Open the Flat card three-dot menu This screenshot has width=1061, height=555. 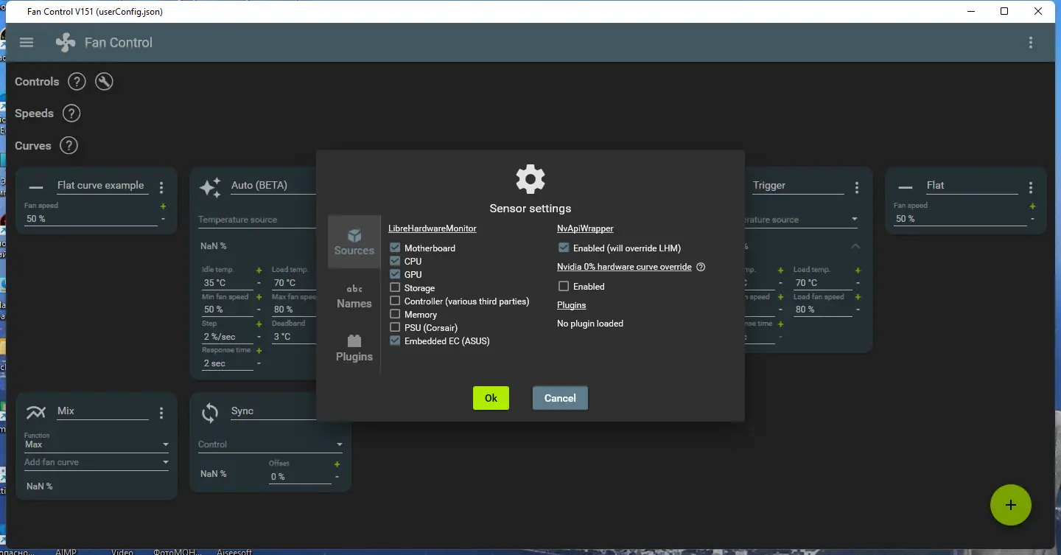click(x=1031, y=187)
